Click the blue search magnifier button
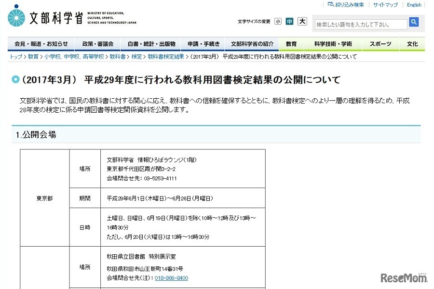434x289 pixels. (x=414, y=22)
